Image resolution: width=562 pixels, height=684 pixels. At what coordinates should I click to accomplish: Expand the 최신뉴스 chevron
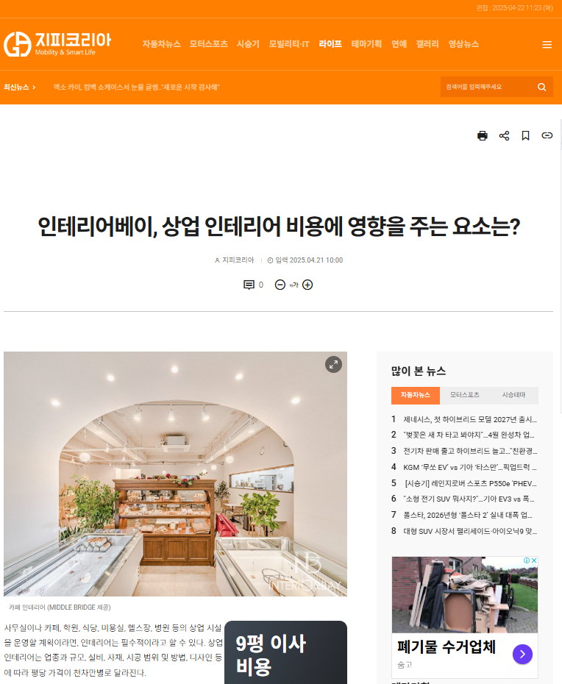point(34,88)
